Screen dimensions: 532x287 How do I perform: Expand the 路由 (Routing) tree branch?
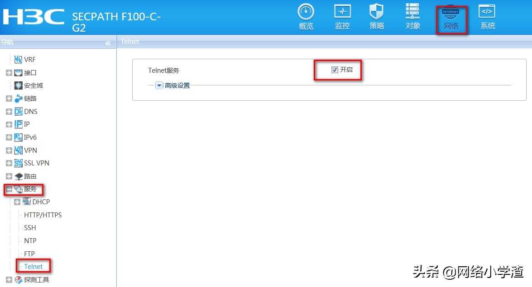(x=10, y=176)
